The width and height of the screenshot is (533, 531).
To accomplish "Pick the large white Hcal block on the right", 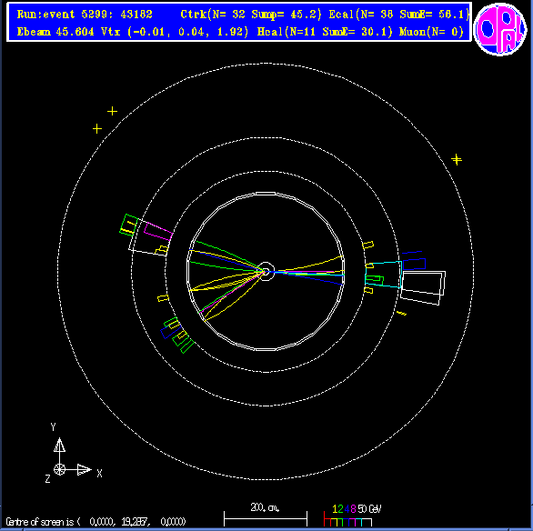I will (423, 287).
